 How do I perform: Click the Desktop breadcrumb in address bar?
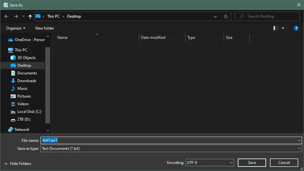[x=74, y=16]
